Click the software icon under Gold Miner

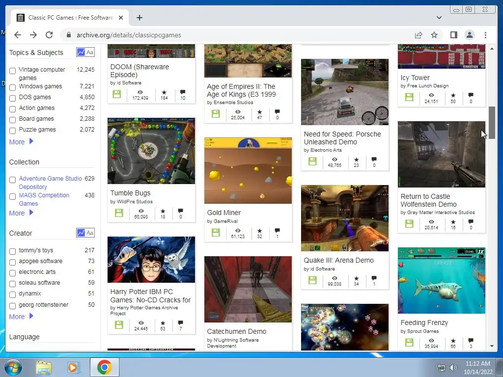[x=216, y=232]
